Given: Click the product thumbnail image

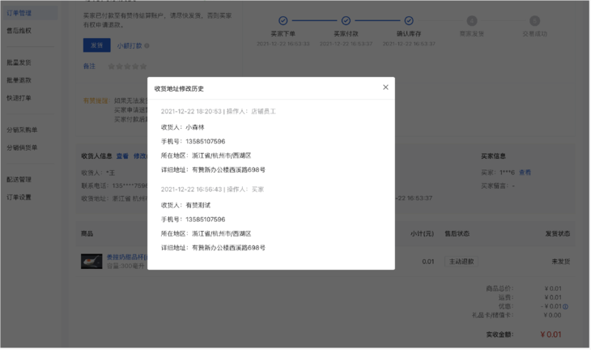Looking at the screenshot, I should pos(91,261).
